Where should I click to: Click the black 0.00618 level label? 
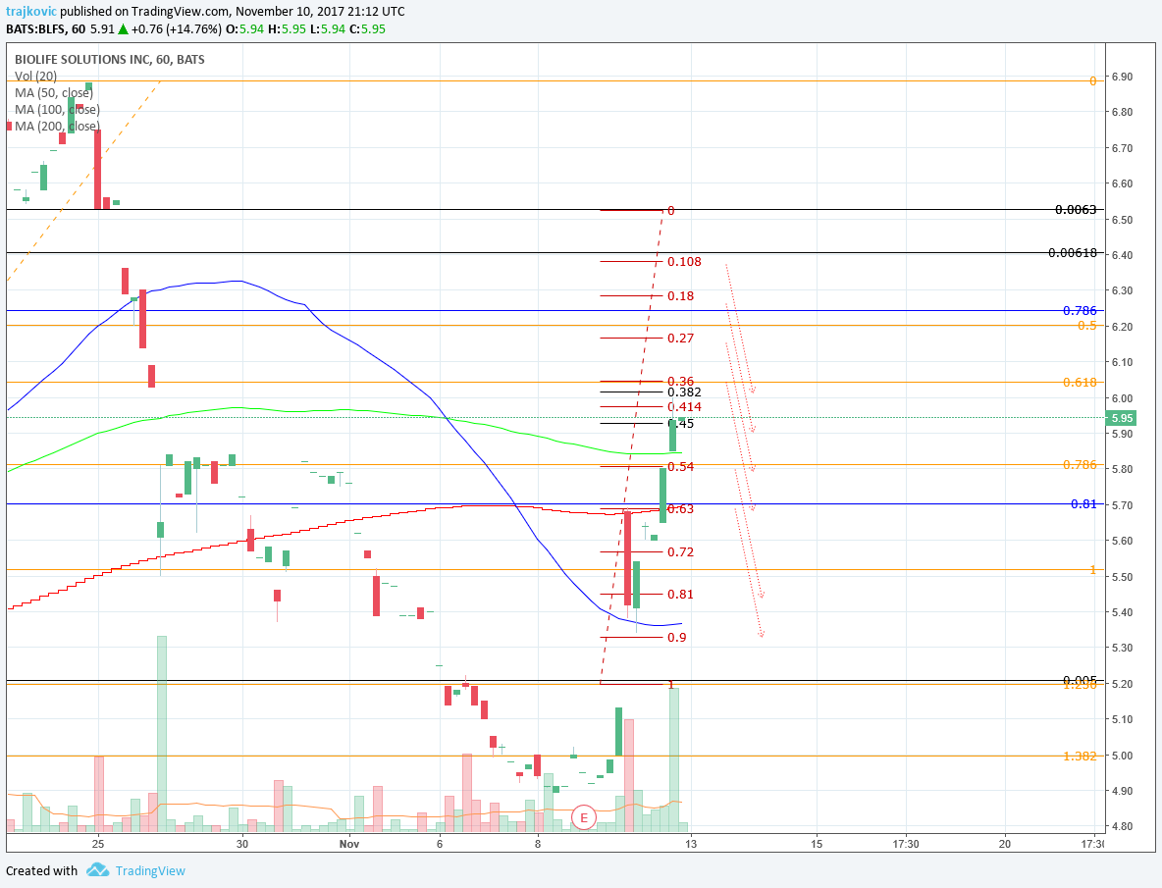coord(1073,253)
